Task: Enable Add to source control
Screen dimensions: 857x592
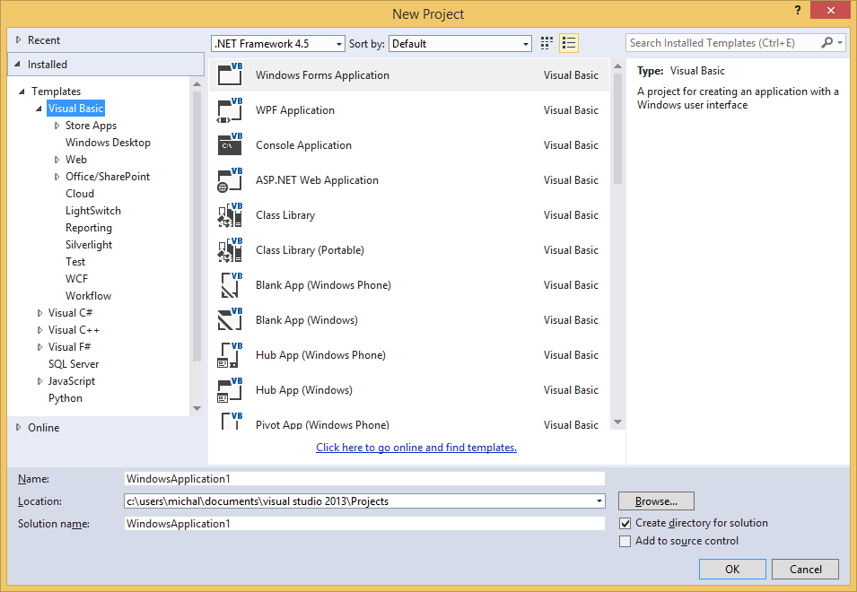Action: pos(625,540)
